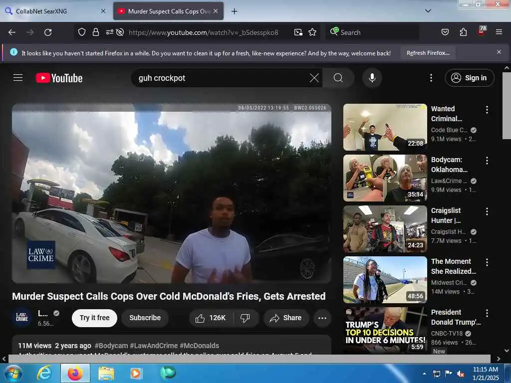Save page to Pocket icon
Screen dimensions: 511x383
click(445, 32)
